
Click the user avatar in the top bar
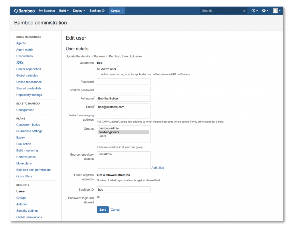point(275,11)
